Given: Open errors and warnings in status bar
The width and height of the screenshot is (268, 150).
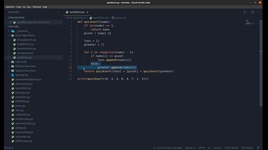Looking at the screenshot, I should point(8,148).
